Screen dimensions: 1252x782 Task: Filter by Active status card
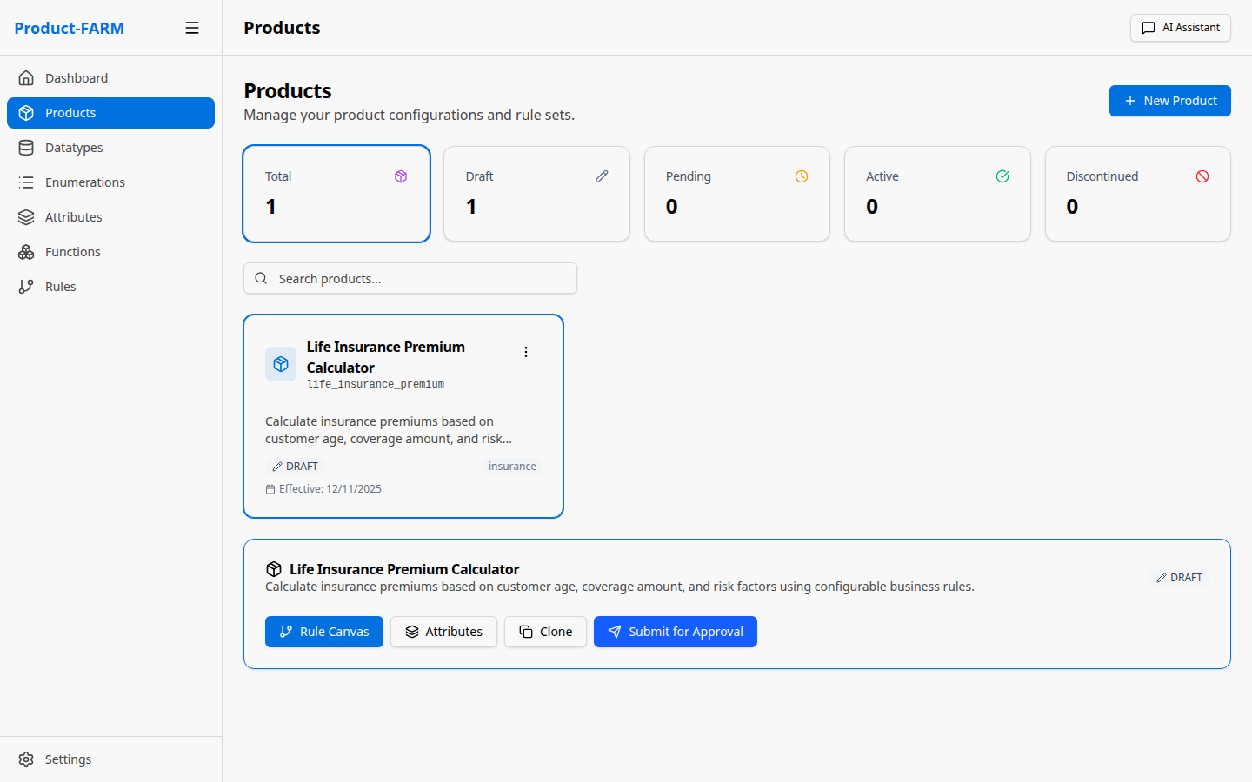point(937,194)
